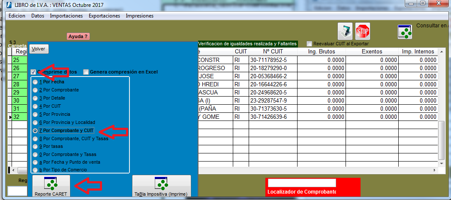Check Reevaluar CUIT al Exportar

[310, 44]
